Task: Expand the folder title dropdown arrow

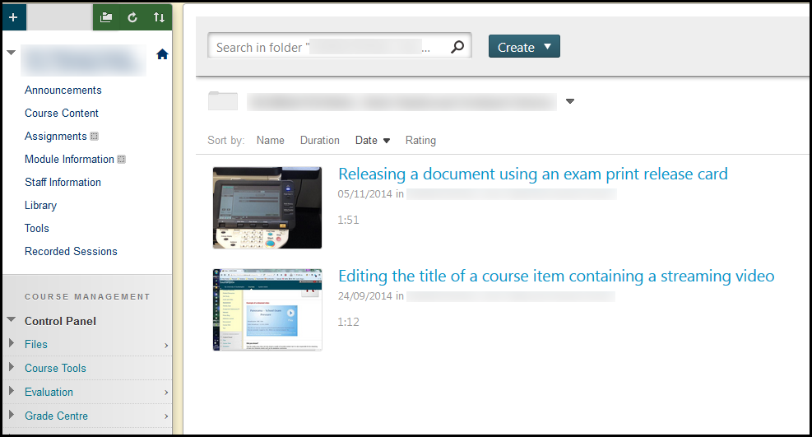Action: pos(570,102)
